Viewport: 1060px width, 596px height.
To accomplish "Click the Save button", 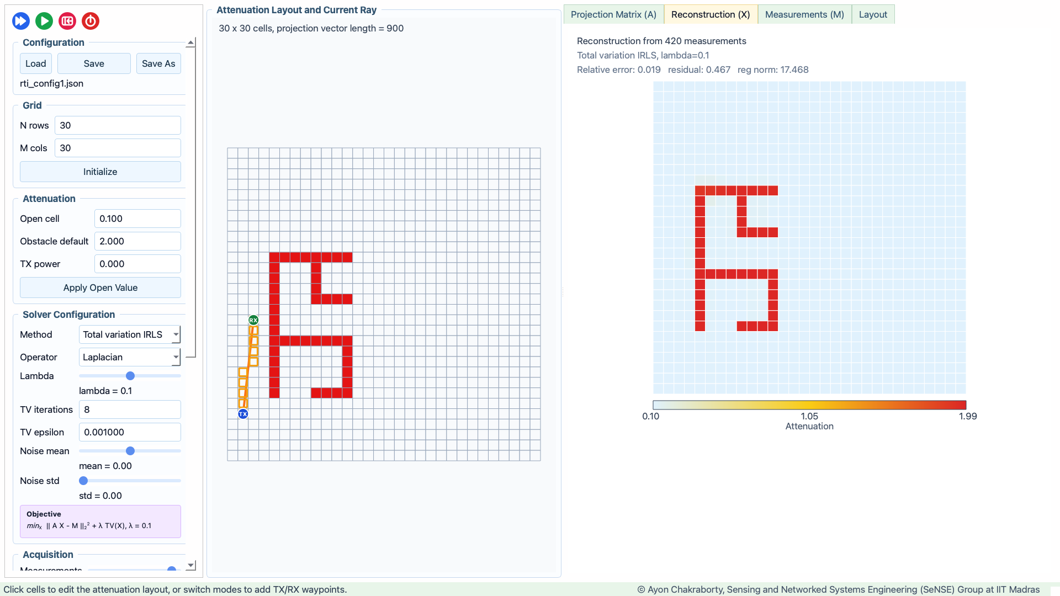I will pyautogui.click(x=94, y=63).
